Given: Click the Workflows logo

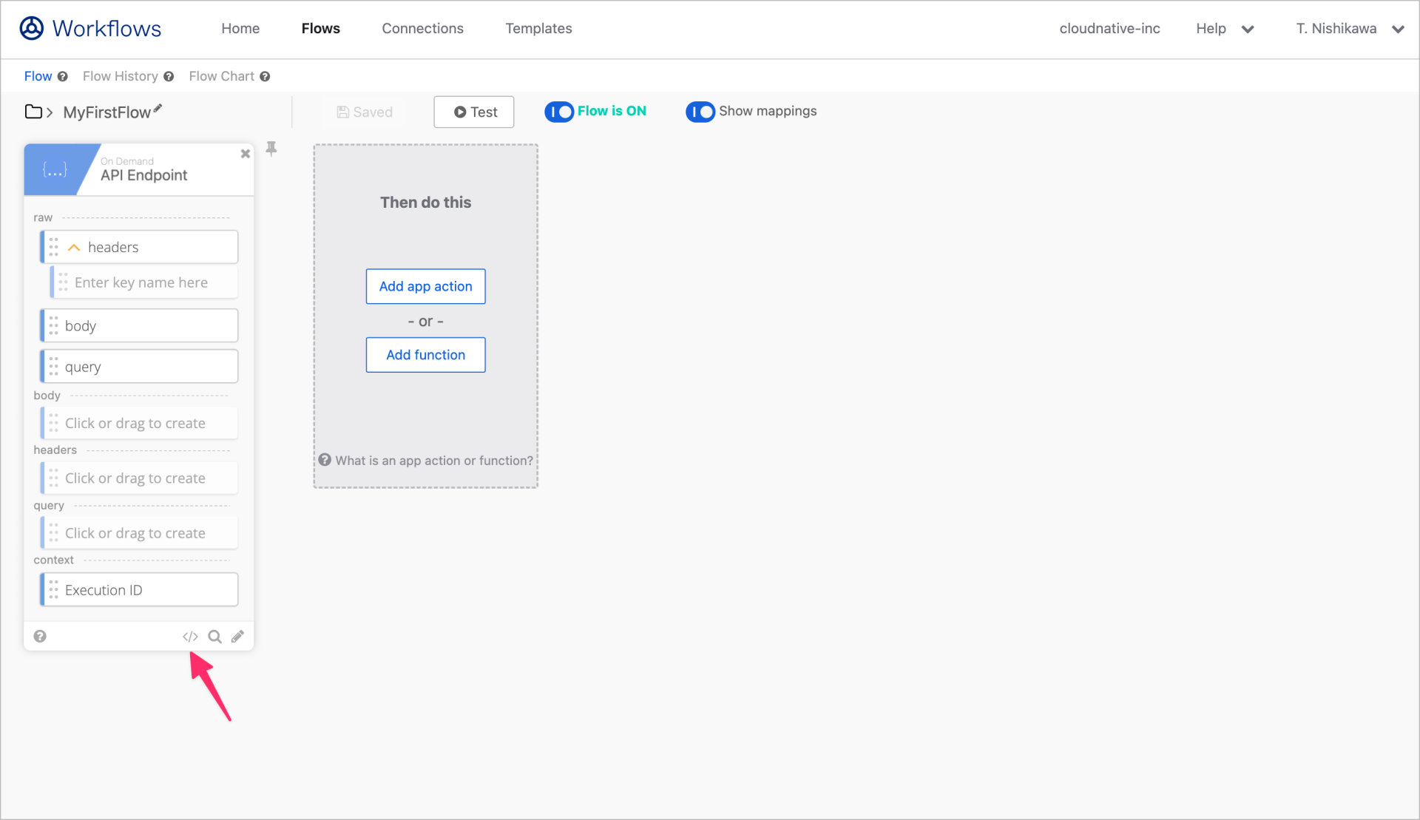Looking at the screenshot, I should [90, 28].
